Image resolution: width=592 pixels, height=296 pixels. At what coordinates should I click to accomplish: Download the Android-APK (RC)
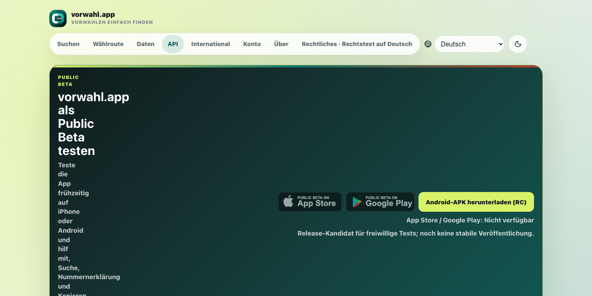coord(476,202)
